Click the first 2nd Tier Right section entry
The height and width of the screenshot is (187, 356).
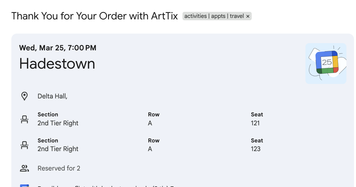click(x=58, y=123)
